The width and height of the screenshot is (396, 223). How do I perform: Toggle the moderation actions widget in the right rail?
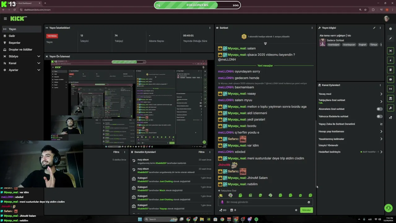[390, 98]
